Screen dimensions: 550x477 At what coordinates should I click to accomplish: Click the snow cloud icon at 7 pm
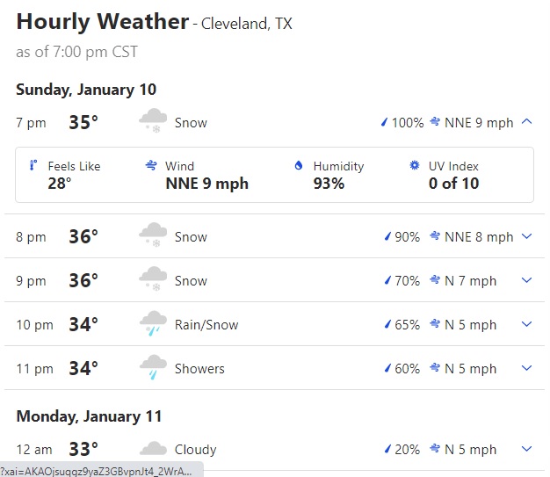coord(153,120)
